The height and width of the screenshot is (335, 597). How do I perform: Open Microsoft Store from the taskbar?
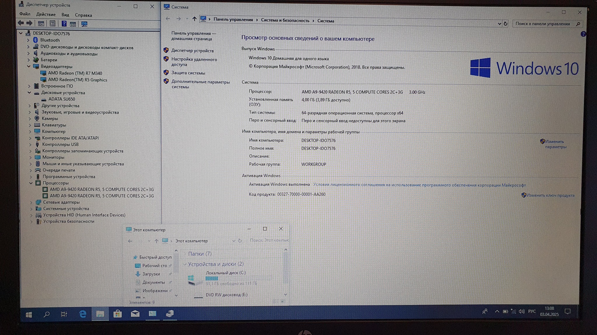pos(117,314)
